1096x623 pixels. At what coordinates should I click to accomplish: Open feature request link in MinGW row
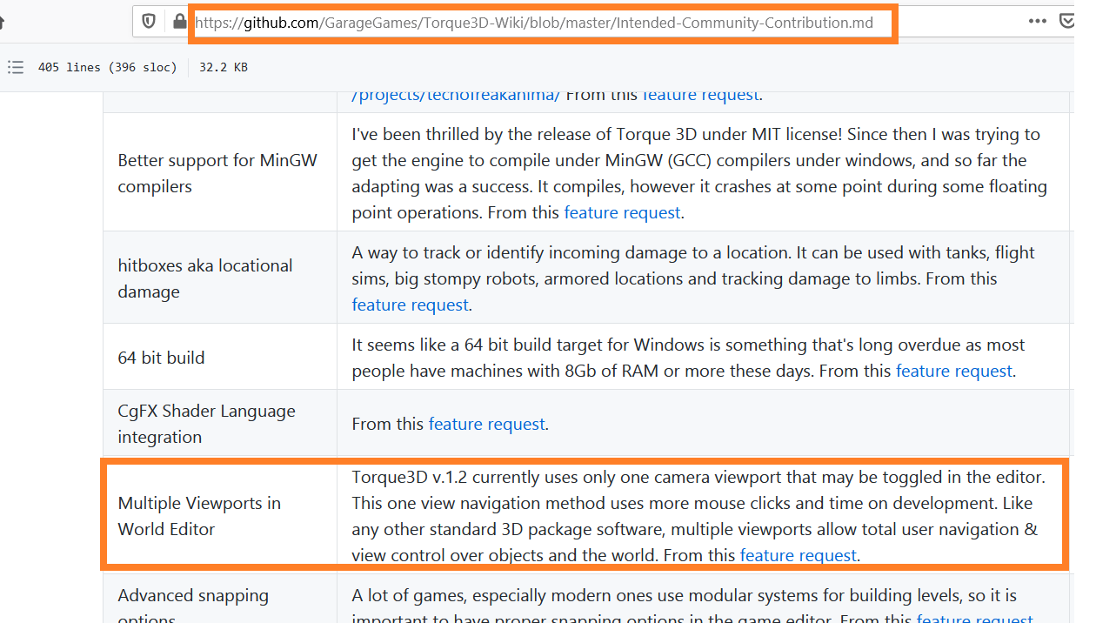point(623,212)
